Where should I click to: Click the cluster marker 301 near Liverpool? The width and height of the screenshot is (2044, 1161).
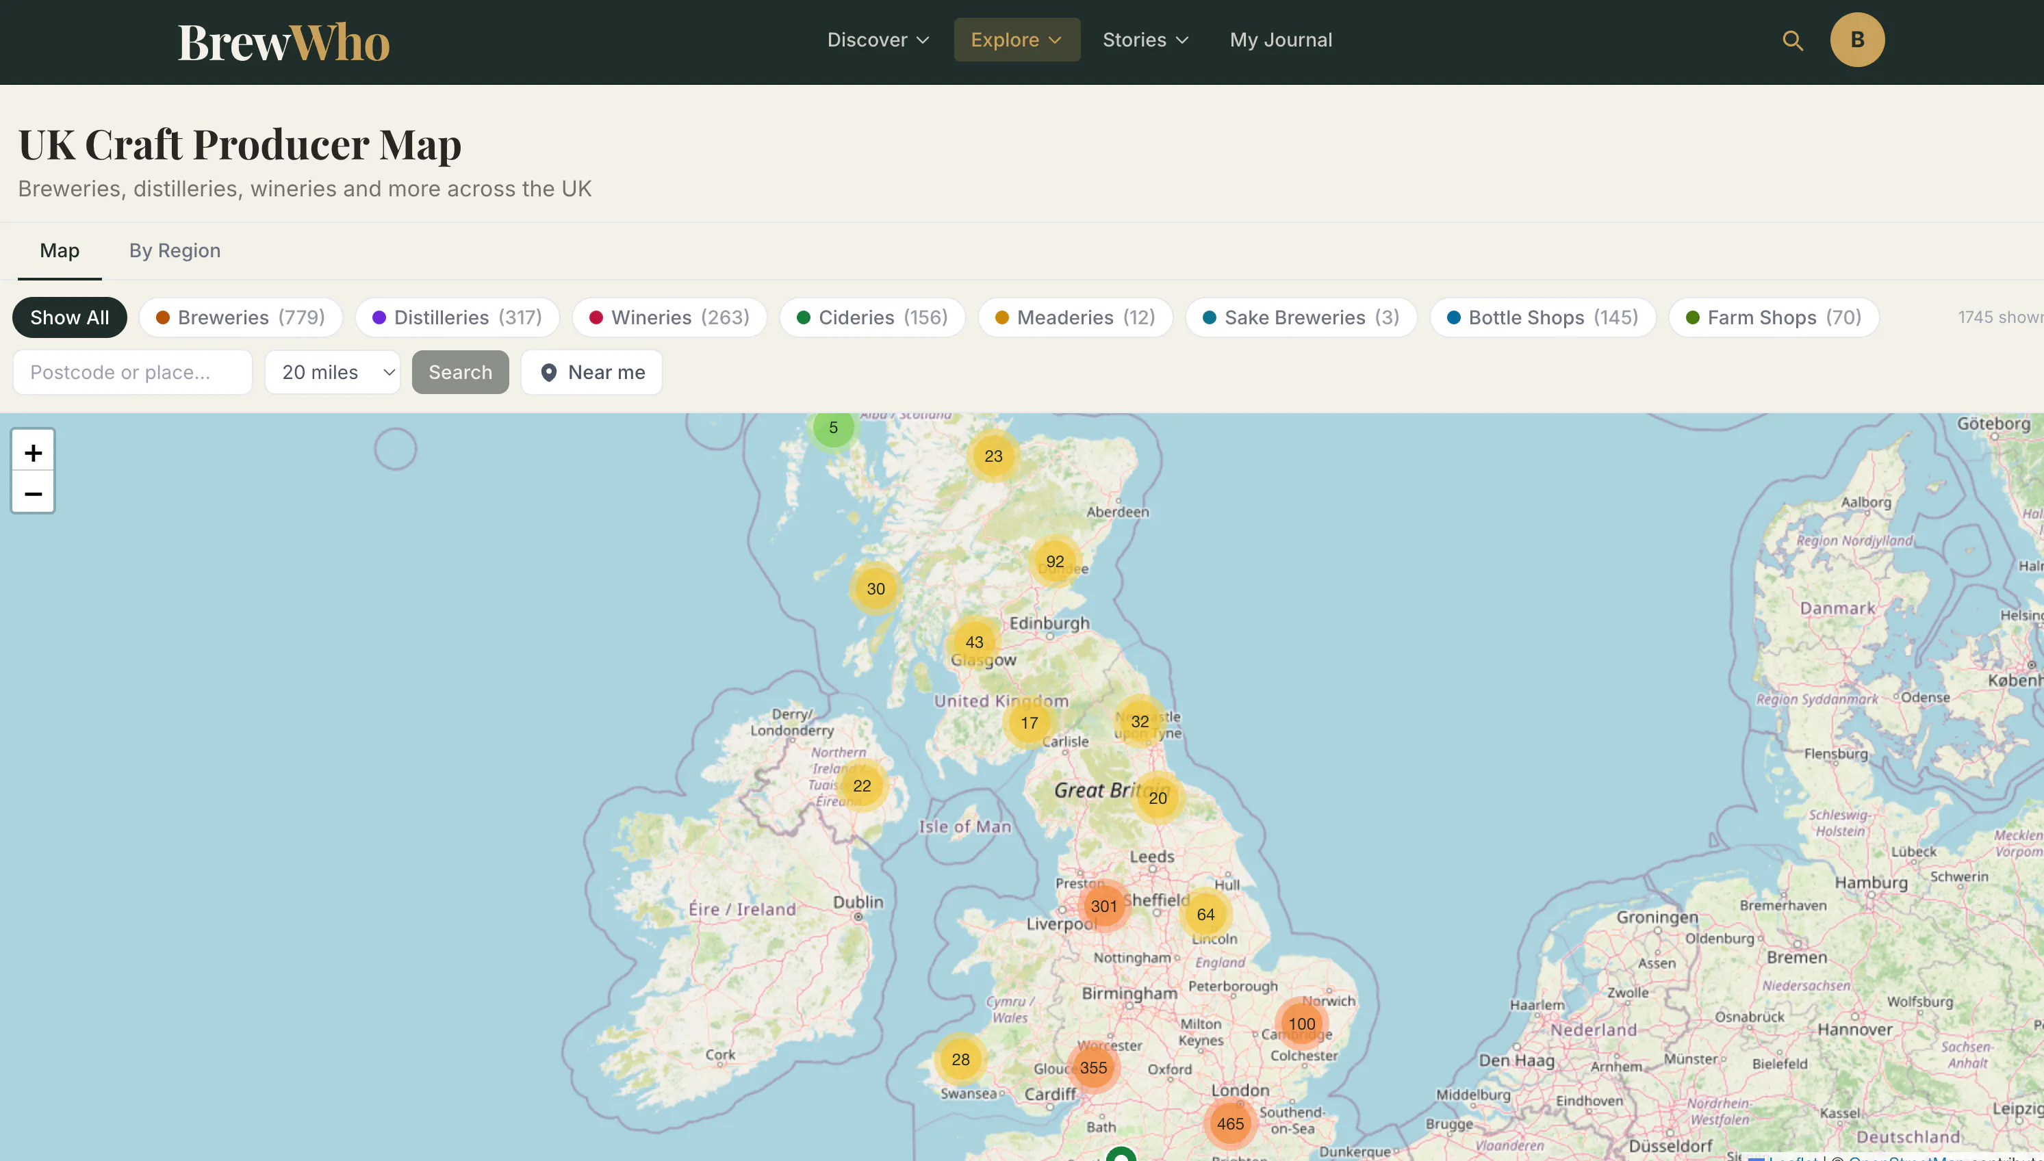point(1104,906)
